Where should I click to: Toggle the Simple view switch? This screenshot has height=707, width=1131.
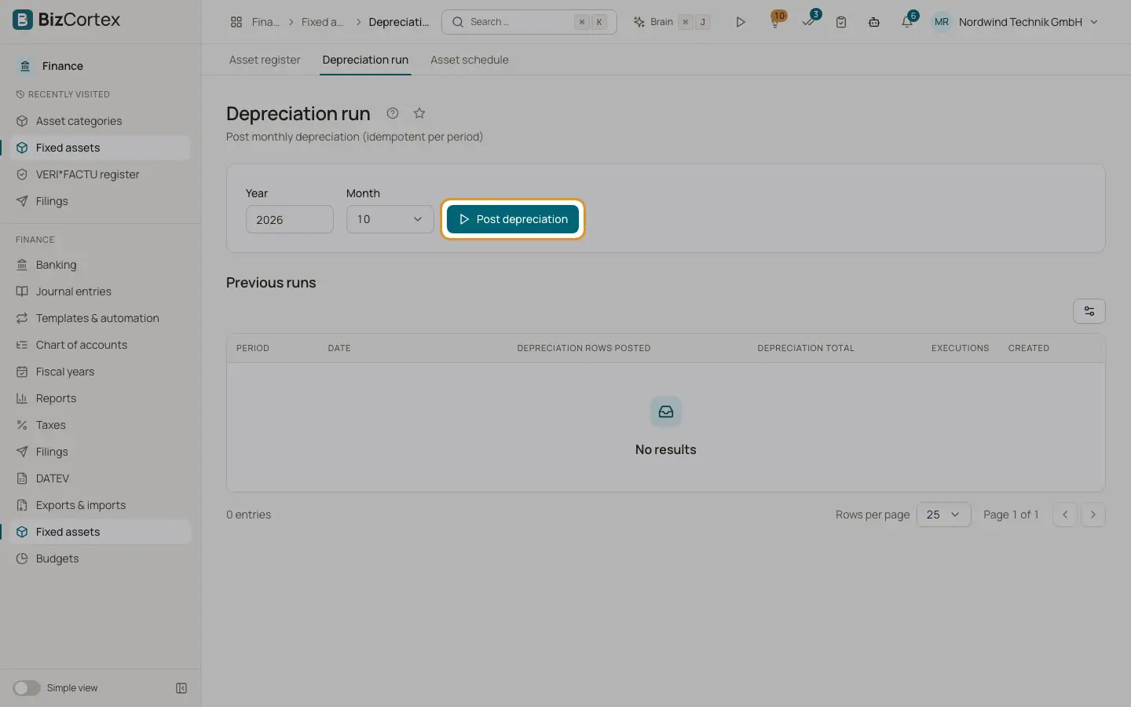(x=27, y=688)
